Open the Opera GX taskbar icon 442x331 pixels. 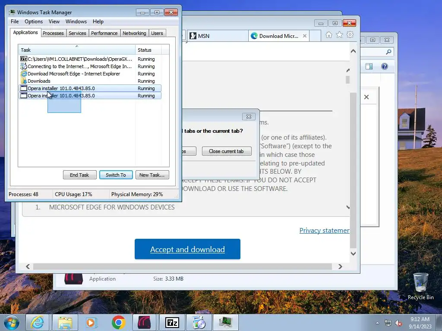pyautogui.click(x=144, y=322)
